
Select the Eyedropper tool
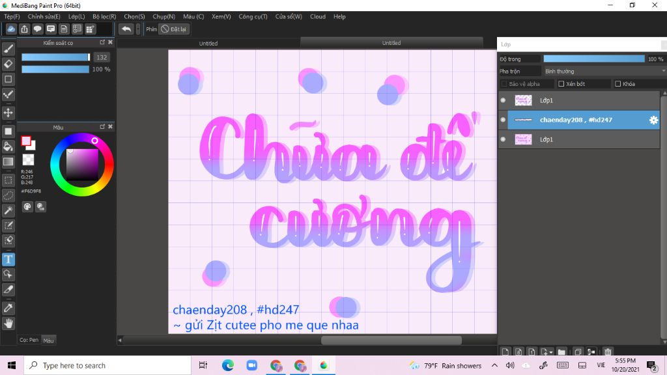tap(8, 308)
